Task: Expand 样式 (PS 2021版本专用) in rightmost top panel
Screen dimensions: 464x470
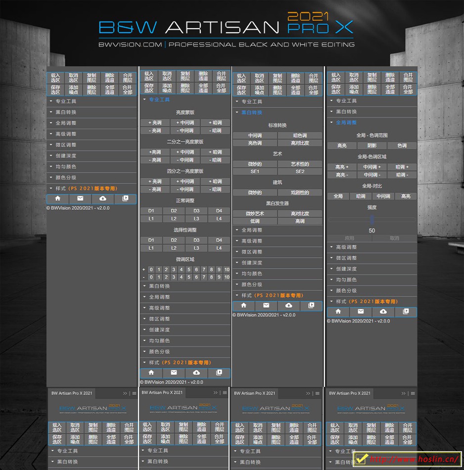Action: (x=372, y=302)
